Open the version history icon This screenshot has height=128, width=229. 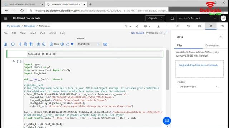tap(188, 26)
